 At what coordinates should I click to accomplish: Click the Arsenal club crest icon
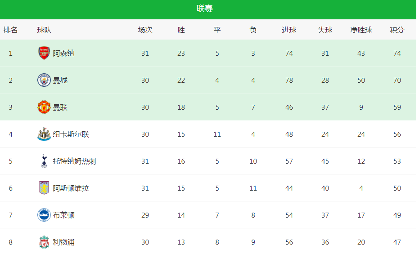pyautogui.click(x=44, y=53)
